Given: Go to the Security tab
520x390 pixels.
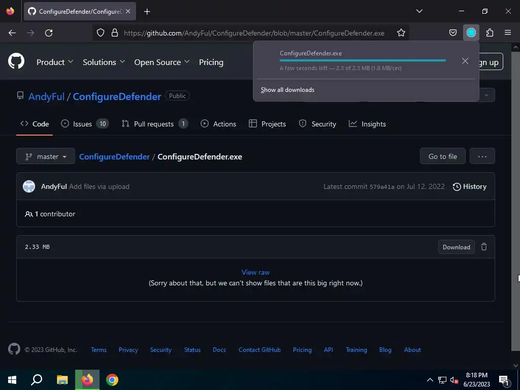Looking at the screenshot, I should (x=317, y=124).
